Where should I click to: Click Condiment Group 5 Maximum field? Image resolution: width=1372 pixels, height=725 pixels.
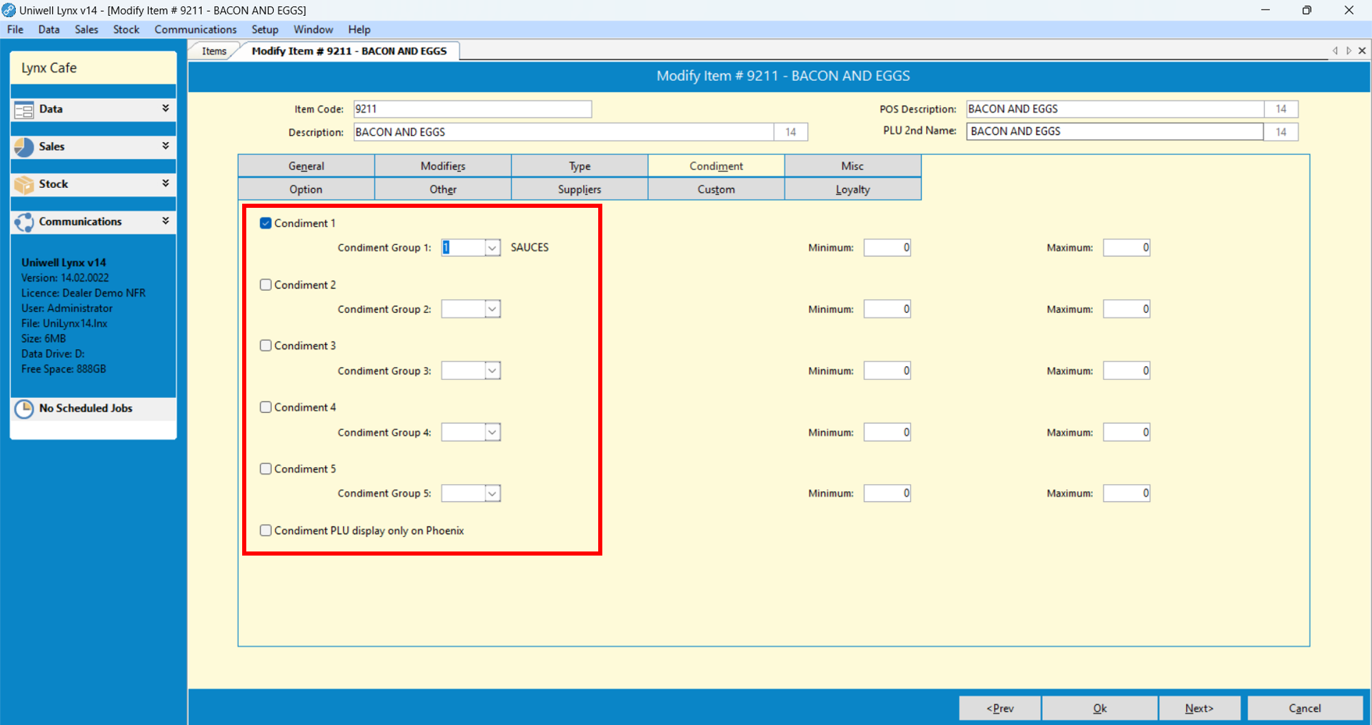coord(1126,493)
